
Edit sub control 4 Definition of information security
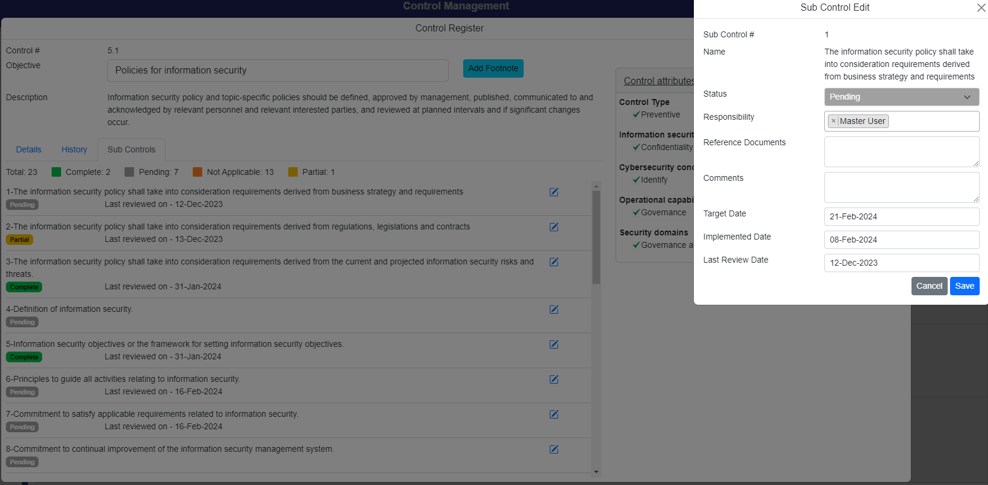click(x=554, y=309)
